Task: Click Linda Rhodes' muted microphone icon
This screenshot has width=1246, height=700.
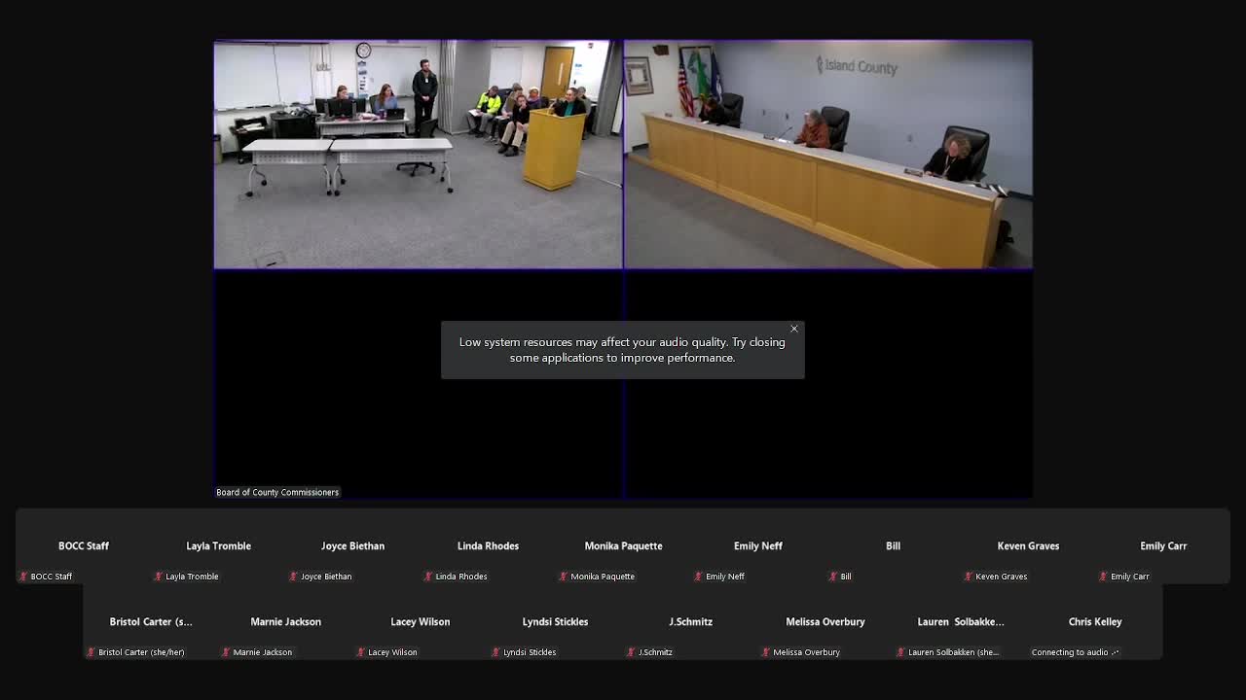Action: pyautogui.click(x=428, y=577)
